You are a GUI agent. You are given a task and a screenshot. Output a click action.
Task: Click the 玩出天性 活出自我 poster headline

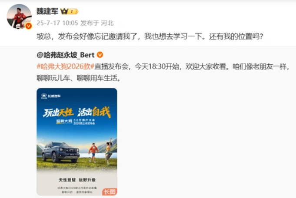(x=77, y=112)
